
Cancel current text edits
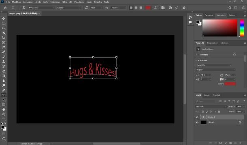click(170, 8)
